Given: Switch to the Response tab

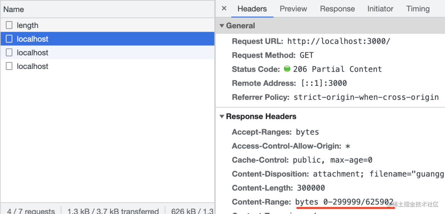Looking at the screenshot, I should pyautogui.click(x=337, y=9).
